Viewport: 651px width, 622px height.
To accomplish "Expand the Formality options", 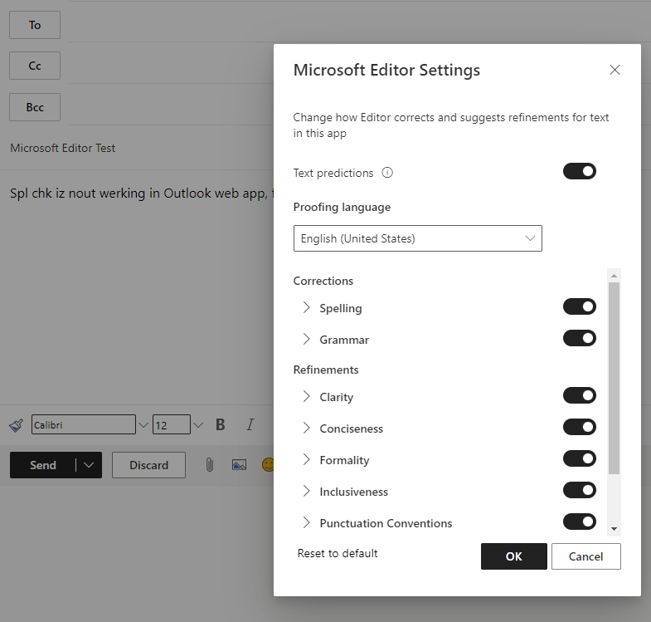I will 306,460.
